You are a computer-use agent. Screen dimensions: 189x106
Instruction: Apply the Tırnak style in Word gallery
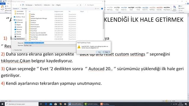pos(138,9)
